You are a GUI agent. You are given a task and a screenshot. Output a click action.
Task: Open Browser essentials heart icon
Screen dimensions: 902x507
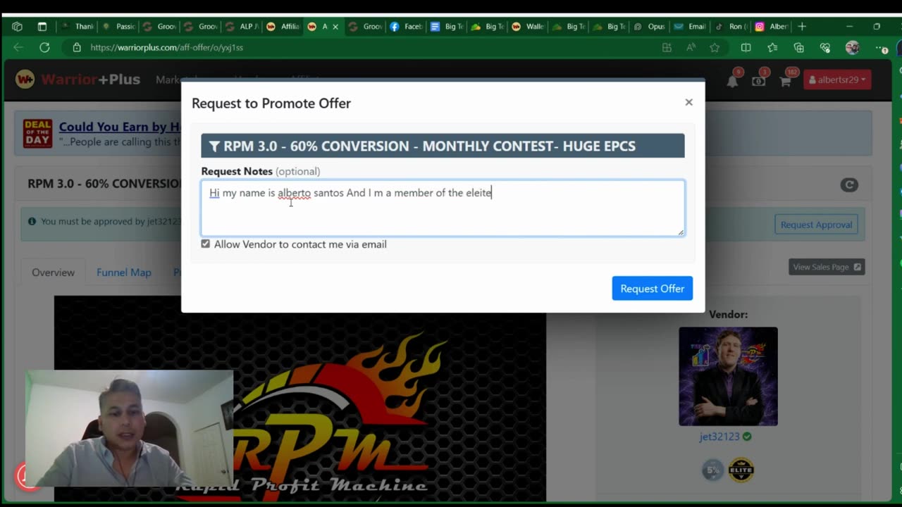click(825, 47)
